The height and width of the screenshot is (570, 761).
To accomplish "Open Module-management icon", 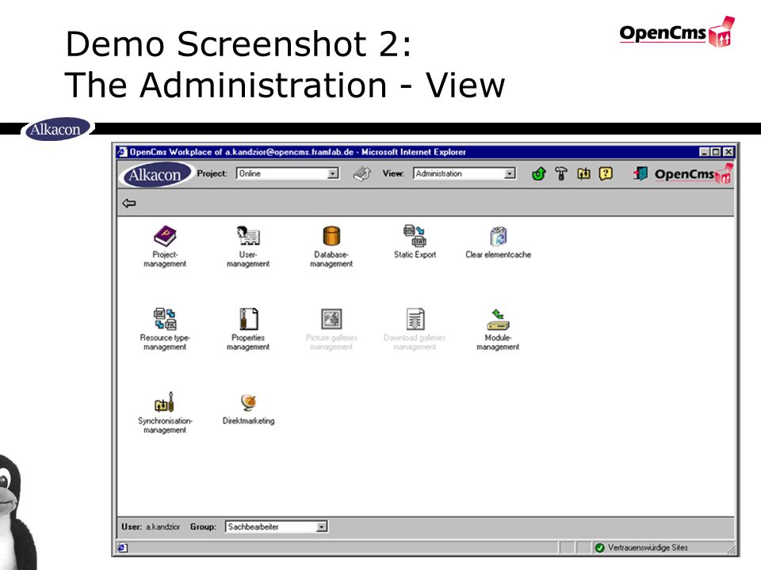I will pyautogui.click(x=498, y=319).
